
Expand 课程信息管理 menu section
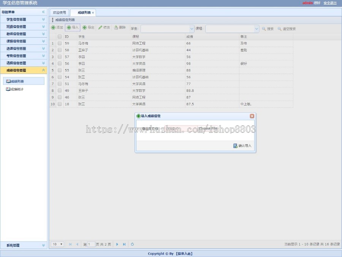pos(24,41)
